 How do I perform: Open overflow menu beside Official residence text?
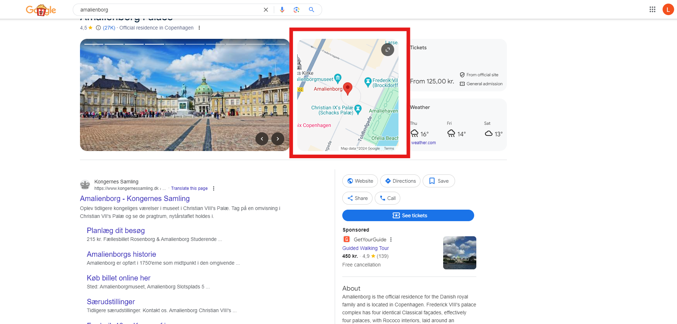tap(199, 28)
